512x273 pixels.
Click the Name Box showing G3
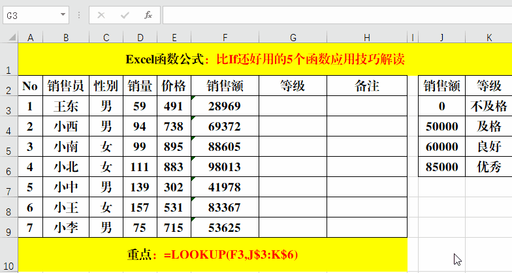[x=36, y=15]
